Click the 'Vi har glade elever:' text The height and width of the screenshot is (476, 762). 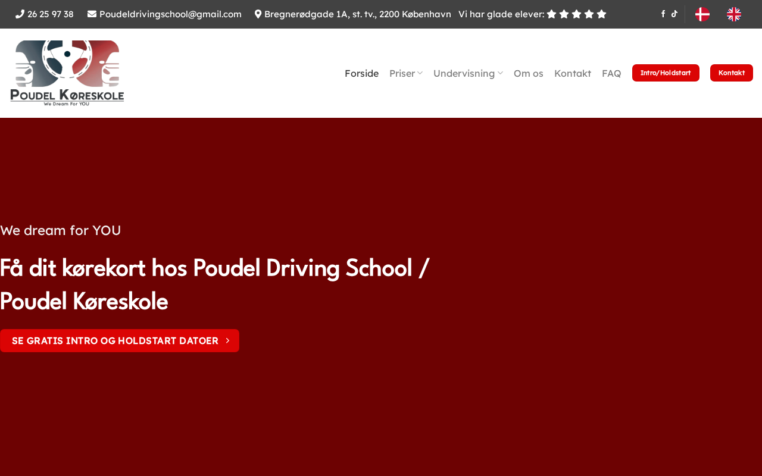tap(501, 14)
